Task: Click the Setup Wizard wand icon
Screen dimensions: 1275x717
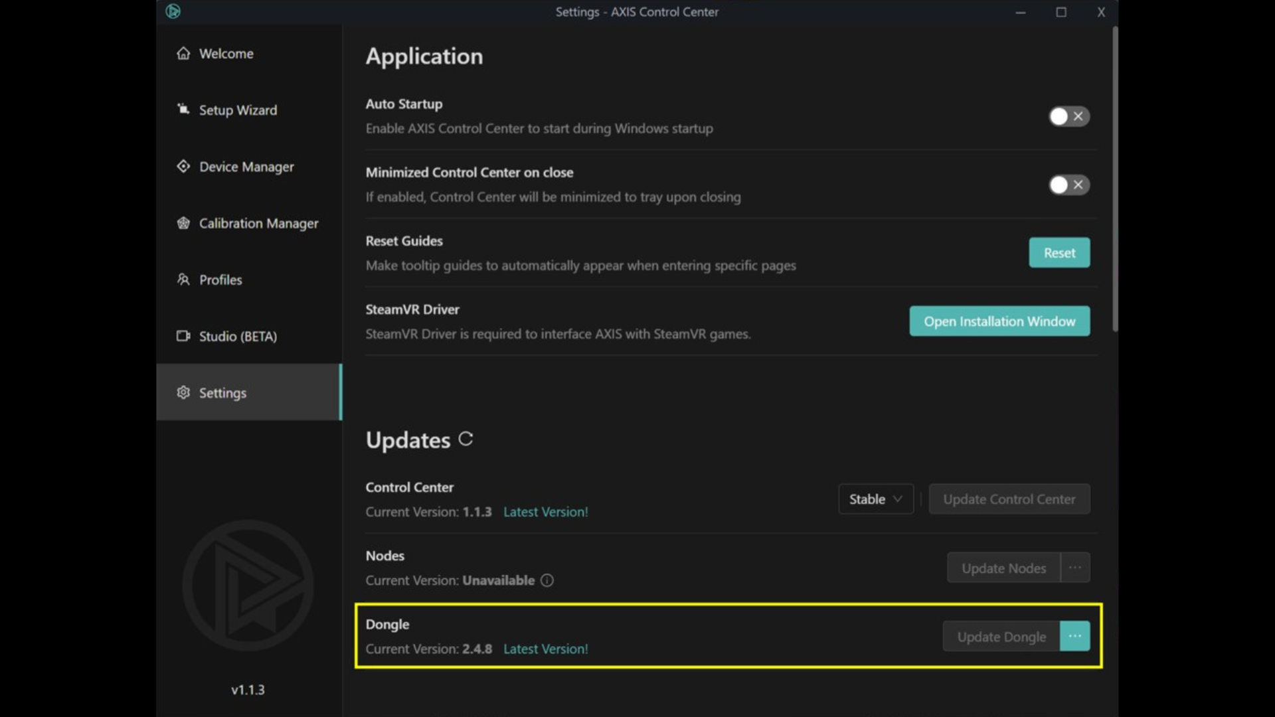Action: pos(183,110)
